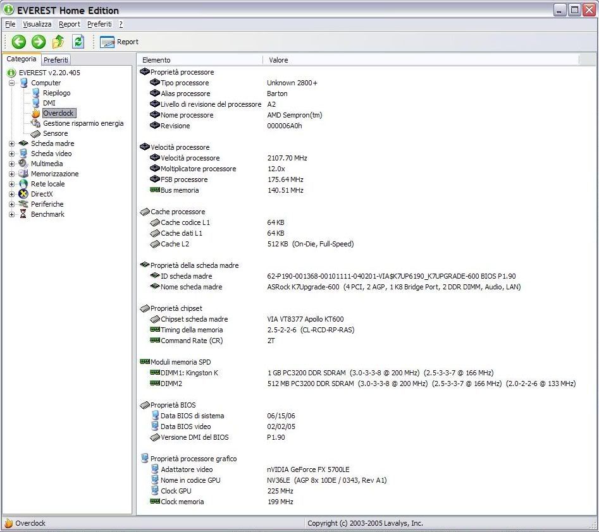The width and height of the screenshot is (599, 532).
Task: Click the Sensore chip icon
Action: (35, 133)
